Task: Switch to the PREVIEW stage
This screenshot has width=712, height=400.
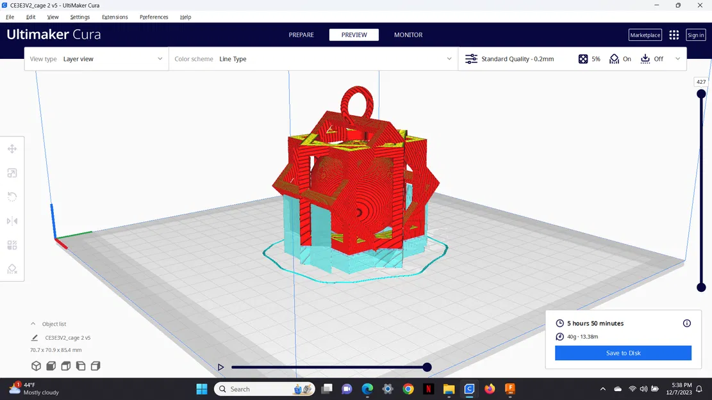Action: pyautogui.click(x=354, y=35)
